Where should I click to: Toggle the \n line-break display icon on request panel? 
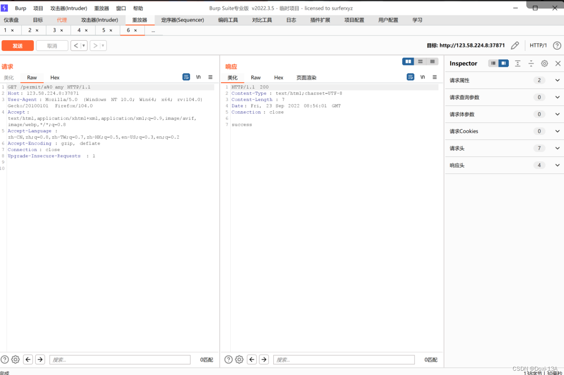pos(198,77)
